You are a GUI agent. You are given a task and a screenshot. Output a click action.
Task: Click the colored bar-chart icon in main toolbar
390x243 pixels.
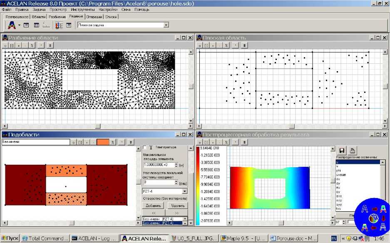pyautogui.click(x=59, y=25)
